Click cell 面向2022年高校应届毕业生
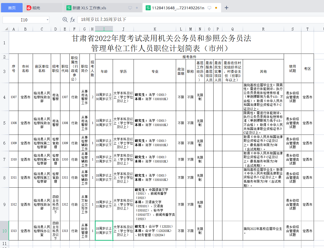This screenshot has height=248, width=324. (263, 231)
